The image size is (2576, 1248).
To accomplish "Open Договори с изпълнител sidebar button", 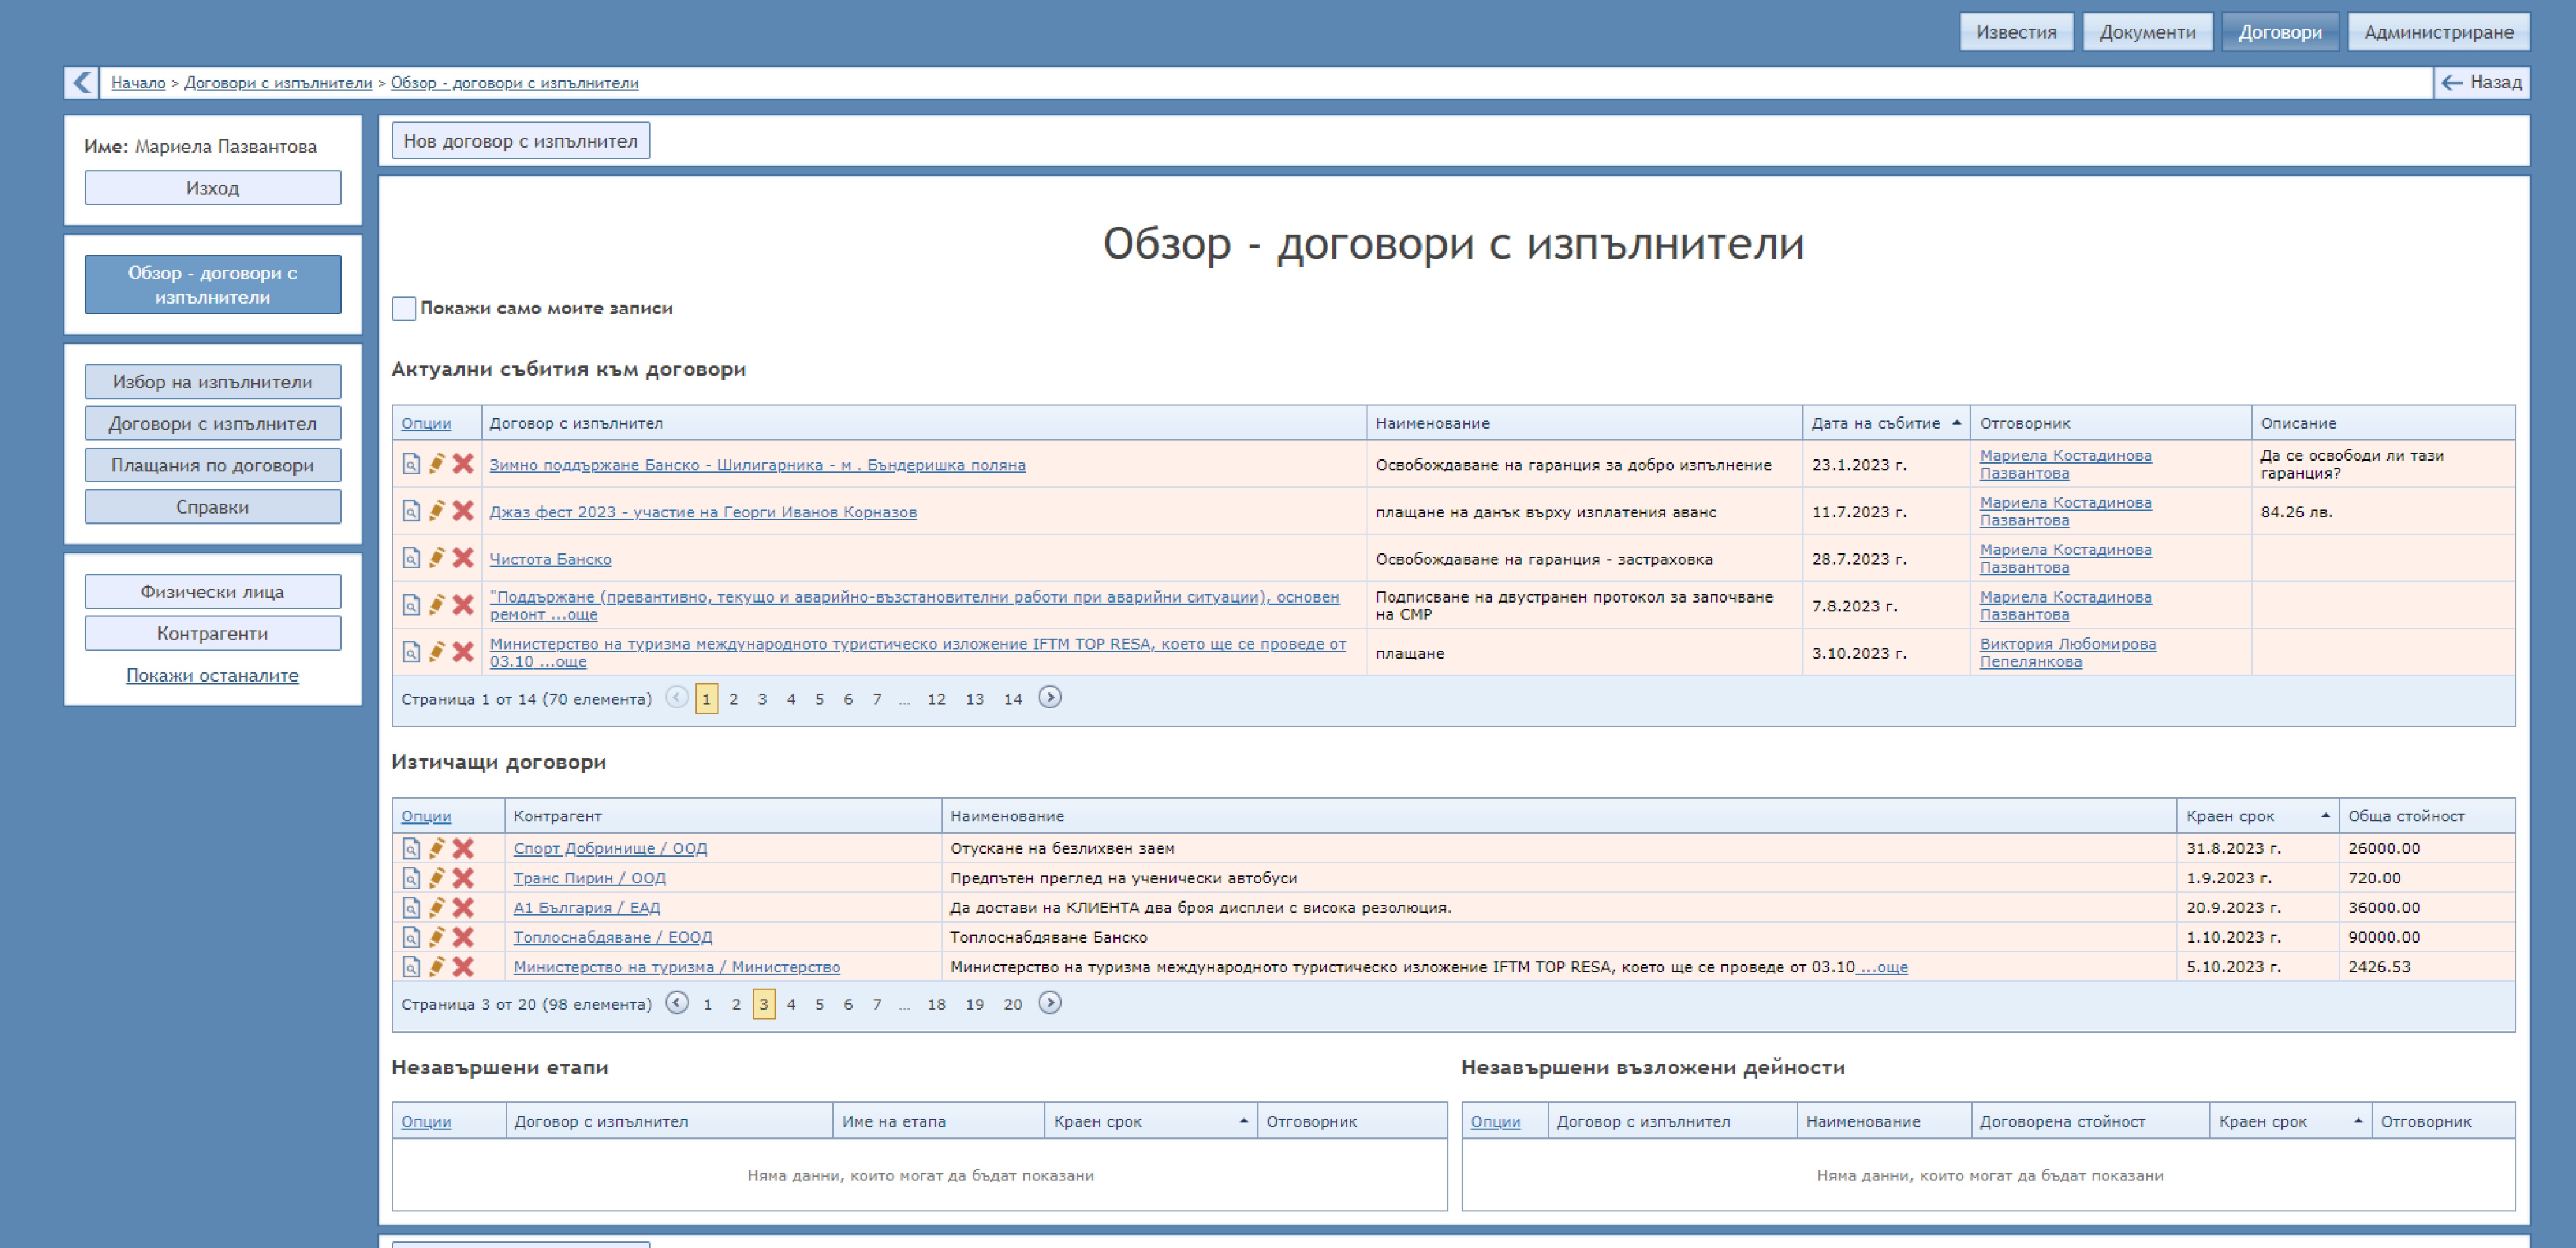I will pos(212,423).
